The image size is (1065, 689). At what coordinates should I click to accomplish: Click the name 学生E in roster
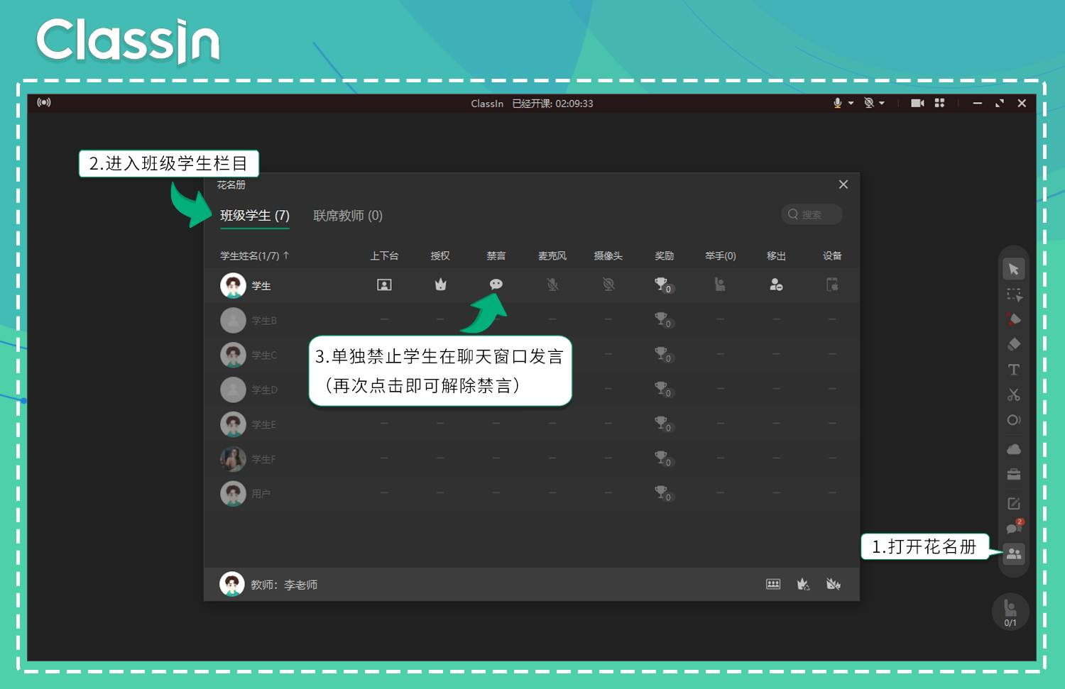263,424
